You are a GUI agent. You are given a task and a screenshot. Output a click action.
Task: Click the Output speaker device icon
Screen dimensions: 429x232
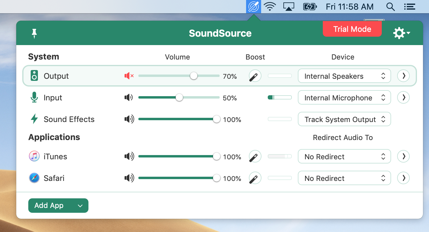[34, 76]
